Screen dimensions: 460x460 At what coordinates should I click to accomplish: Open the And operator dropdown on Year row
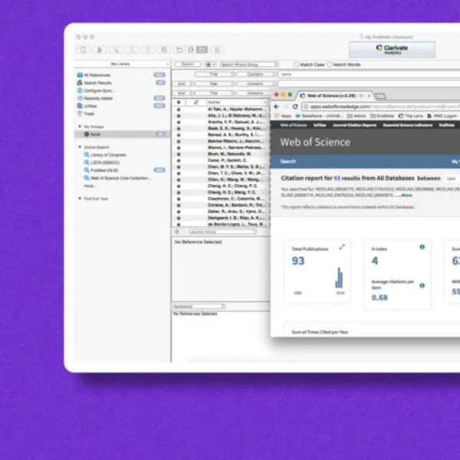click(x=182, y=84)
